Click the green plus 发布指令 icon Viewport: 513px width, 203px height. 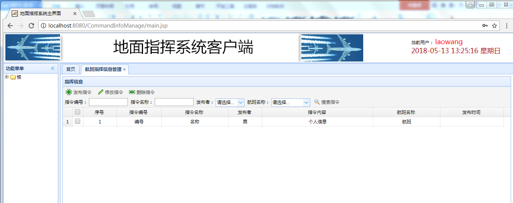[x=69, y=92]
